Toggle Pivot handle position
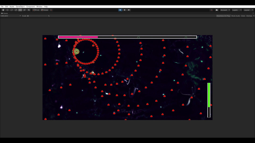255x143 pixels. click(36, 10)
